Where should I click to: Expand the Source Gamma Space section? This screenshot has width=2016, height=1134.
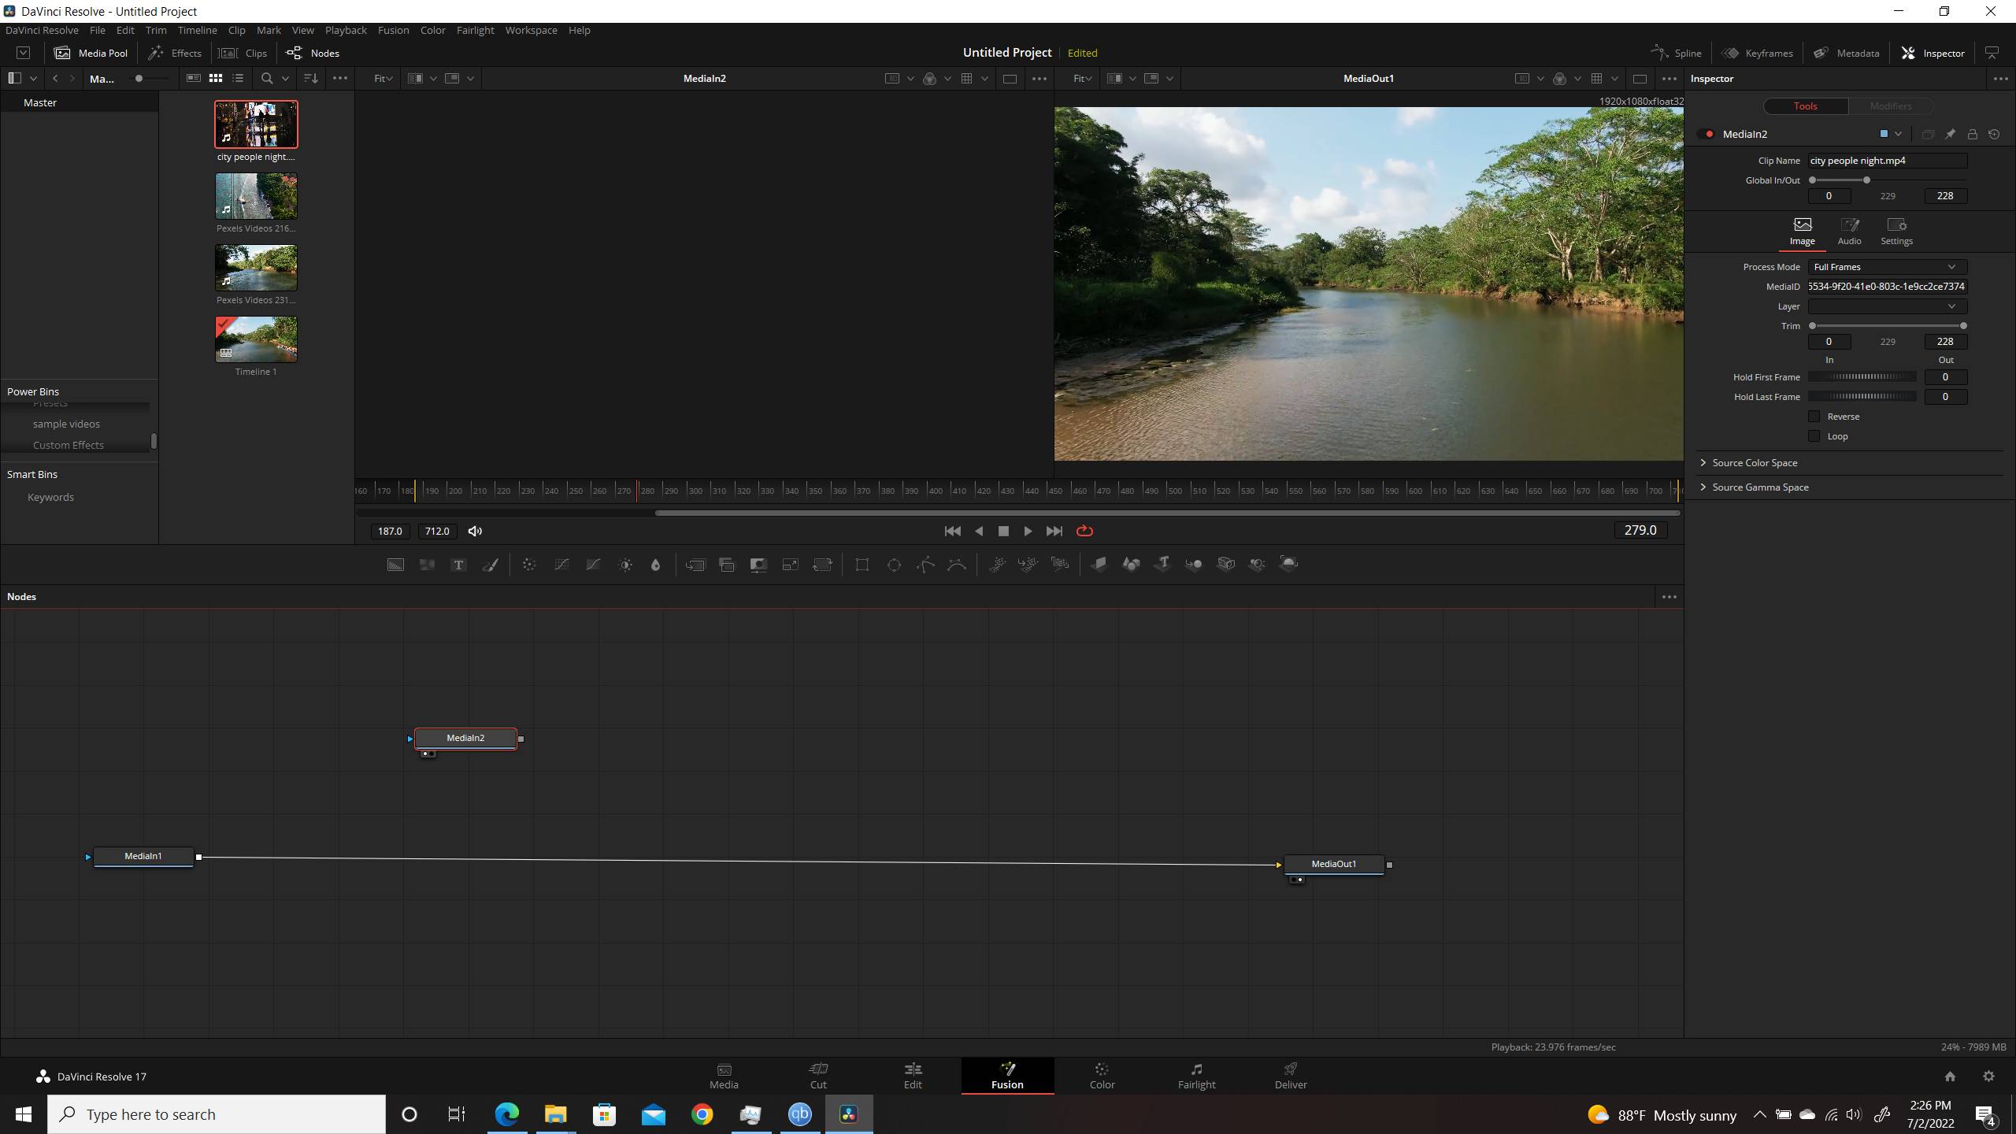click(1753, 487)
